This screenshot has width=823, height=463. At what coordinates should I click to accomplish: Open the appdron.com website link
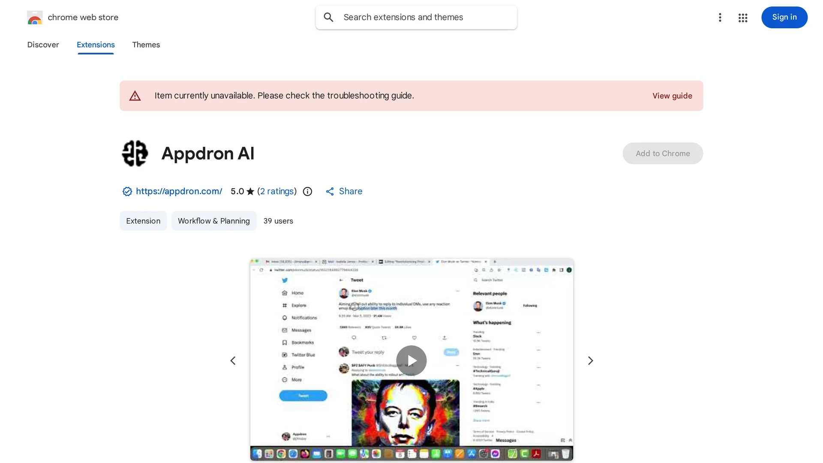pos(179,191)
